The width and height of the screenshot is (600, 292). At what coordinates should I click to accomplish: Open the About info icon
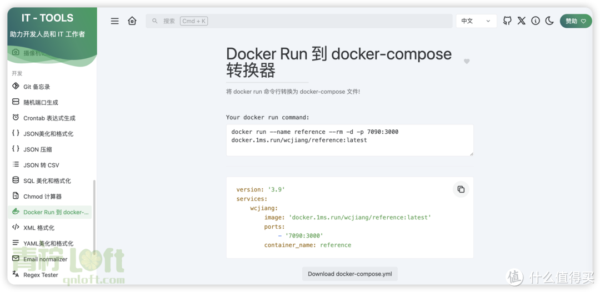536,21
